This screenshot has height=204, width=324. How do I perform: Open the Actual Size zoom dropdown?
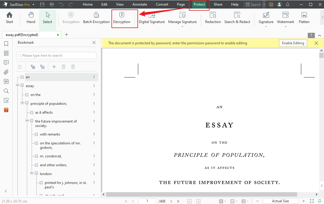coord(281,201)
